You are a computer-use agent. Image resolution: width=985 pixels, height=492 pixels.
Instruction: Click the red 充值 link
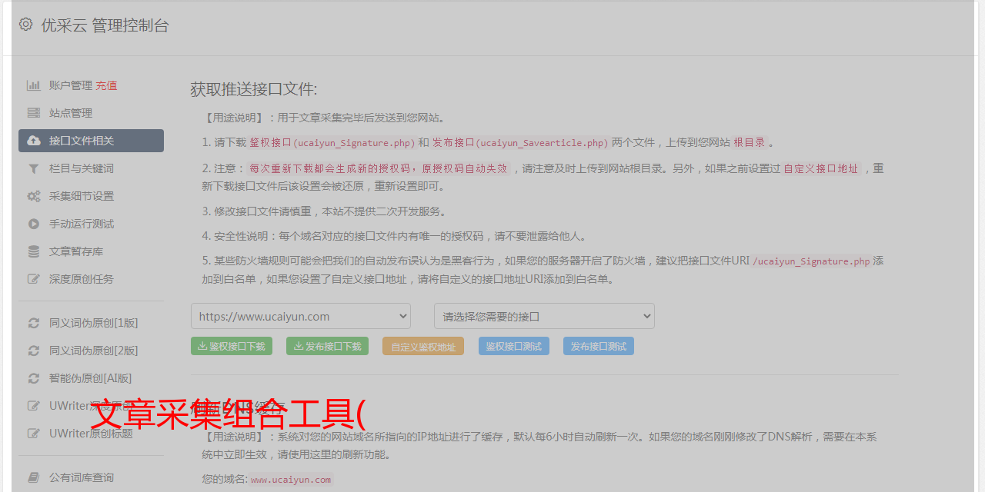tap(106, 85)
